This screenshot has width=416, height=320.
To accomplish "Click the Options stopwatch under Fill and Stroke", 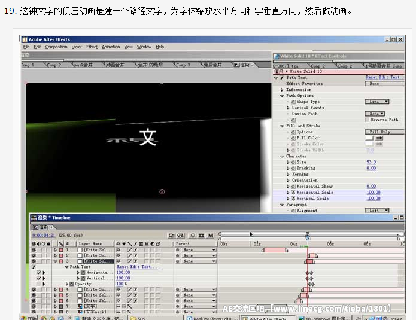I will coord(293,132).
